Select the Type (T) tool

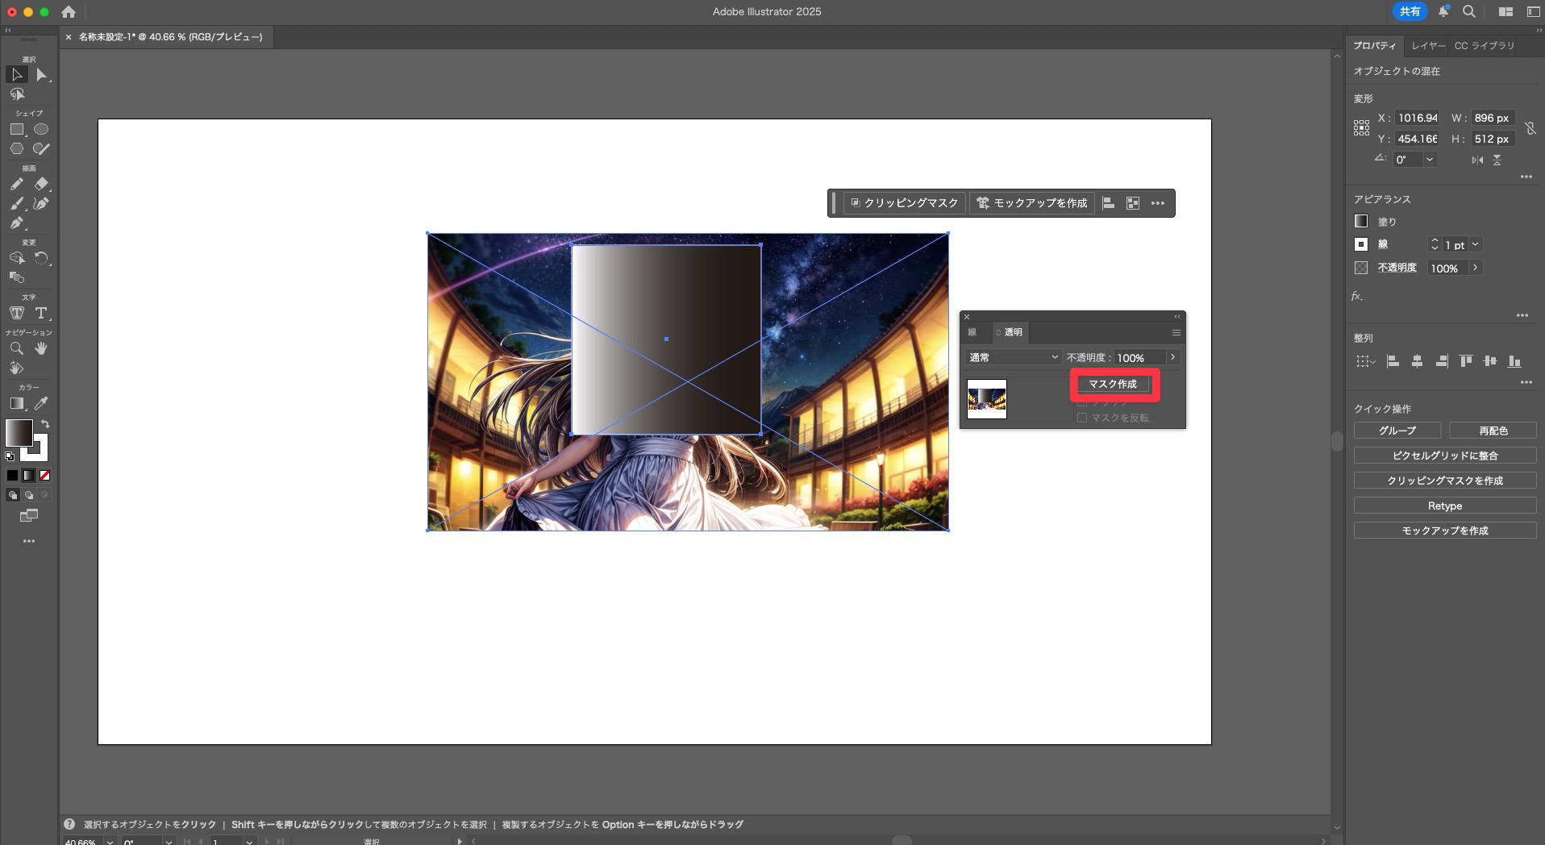tap(41, 313)
